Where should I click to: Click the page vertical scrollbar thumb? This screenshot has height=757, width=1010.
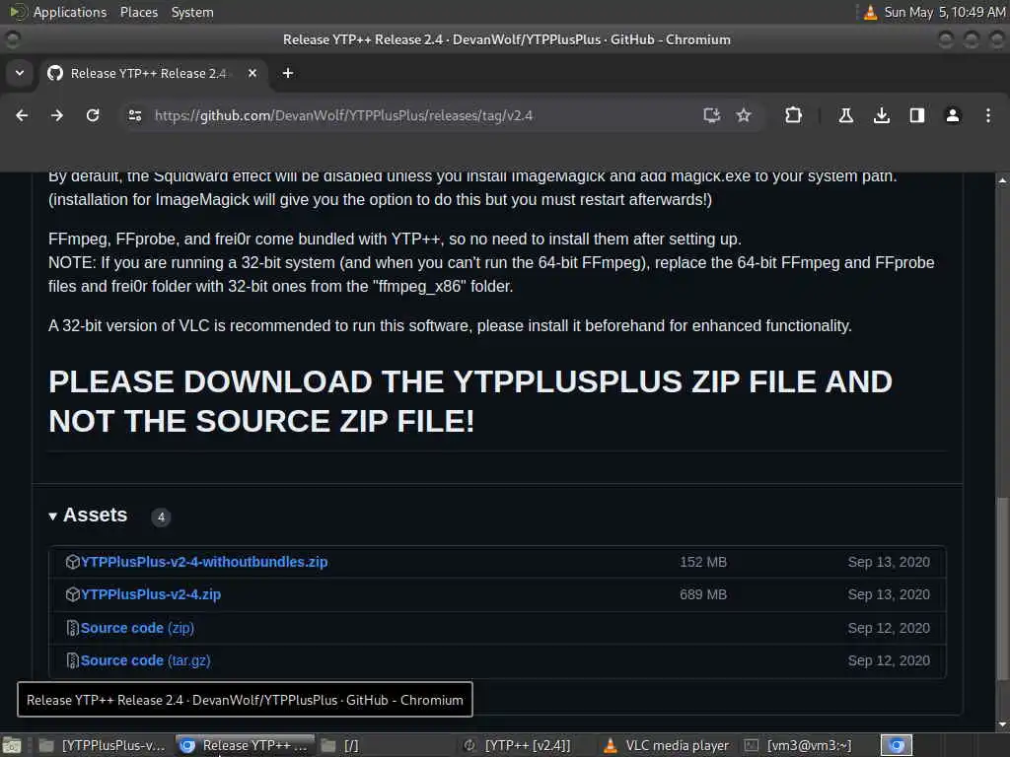tap(1002, 588)
